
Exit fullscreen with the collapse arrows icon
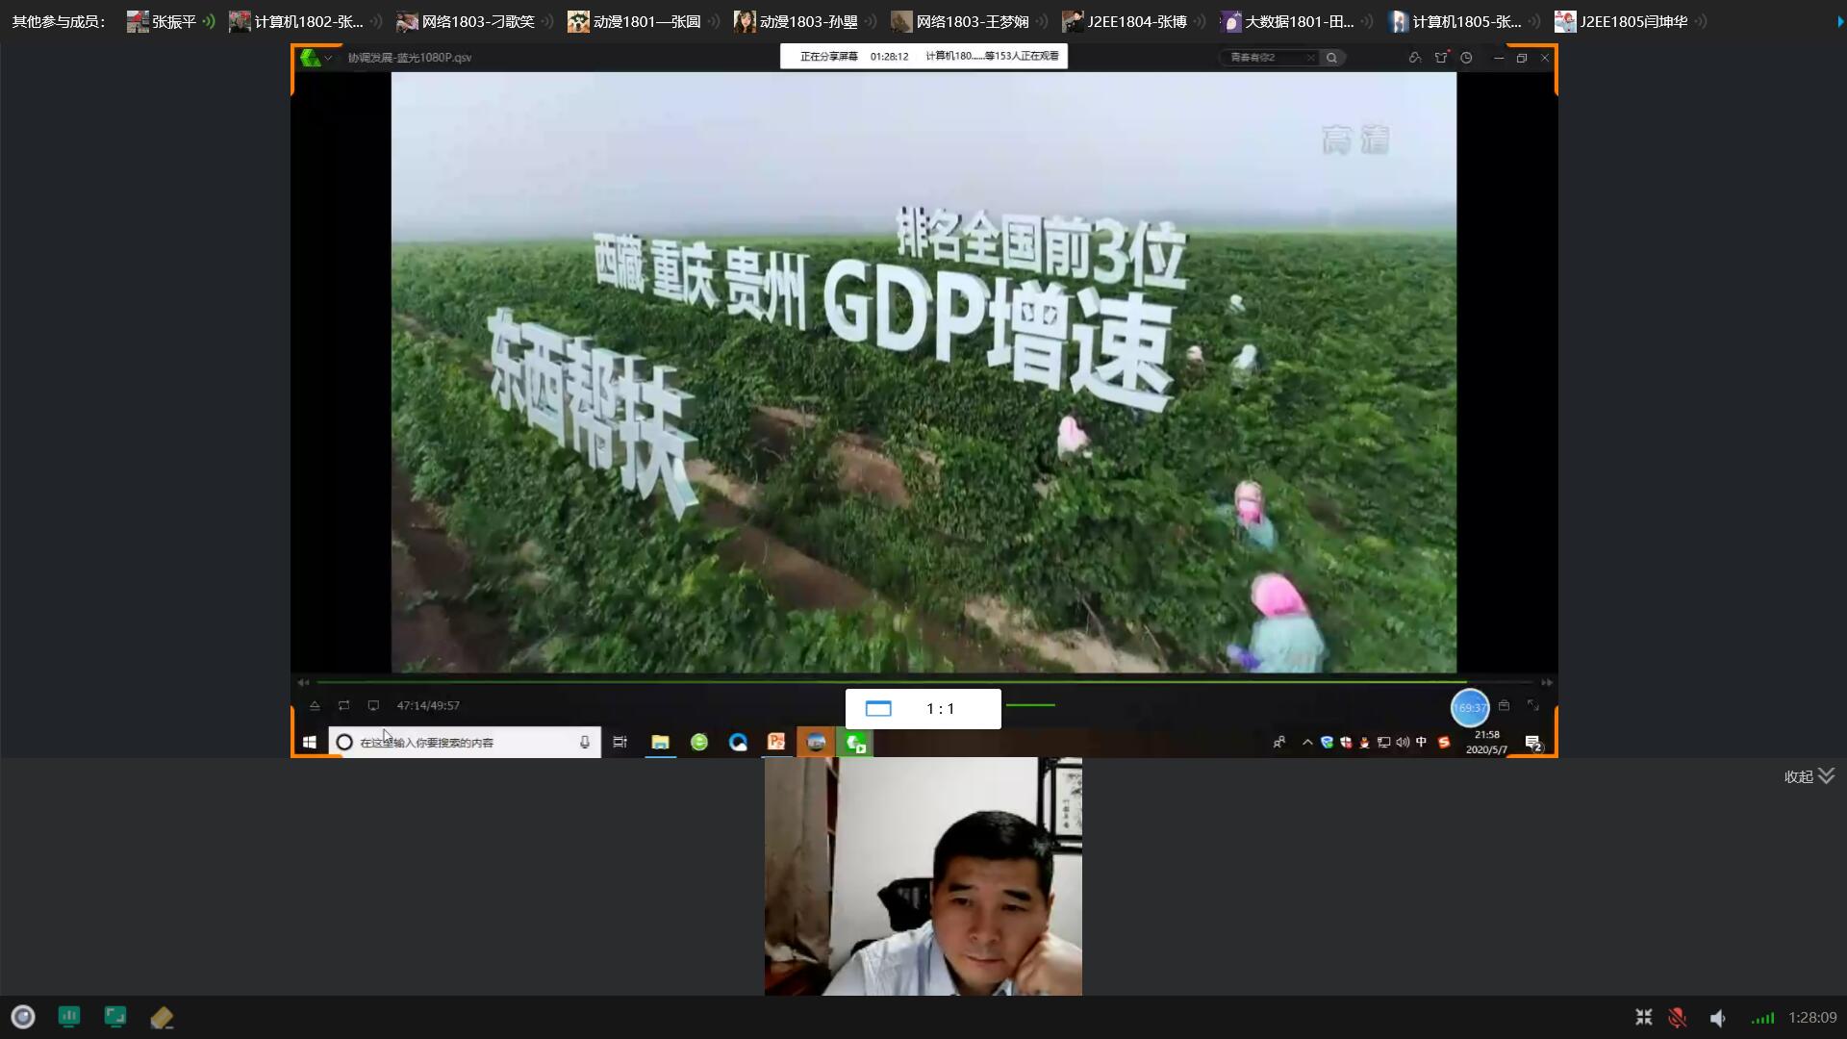coord(1643,1017)
